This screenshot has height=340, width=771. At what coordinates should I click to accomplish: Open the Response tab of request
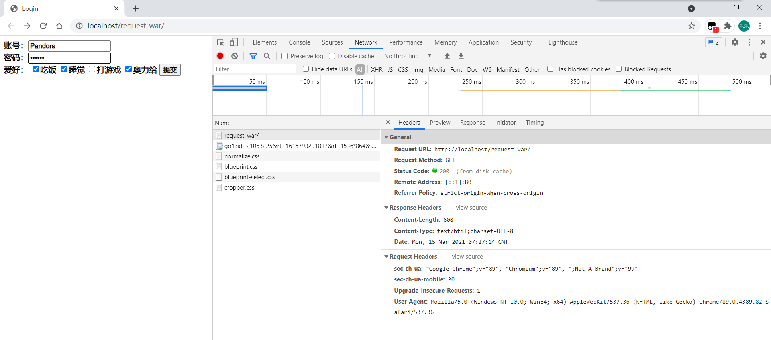tap(473, 123)
